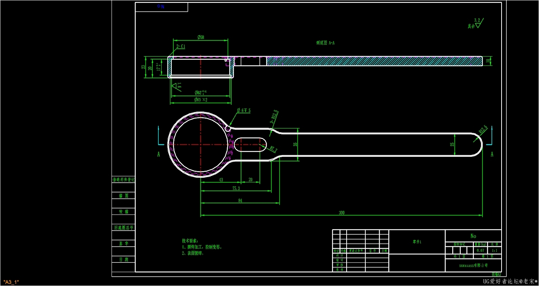Screen dimensions: 539x286
Task: Select the 43 horizontal dimension
Action: pyautogui.click(x=221, y=180)
